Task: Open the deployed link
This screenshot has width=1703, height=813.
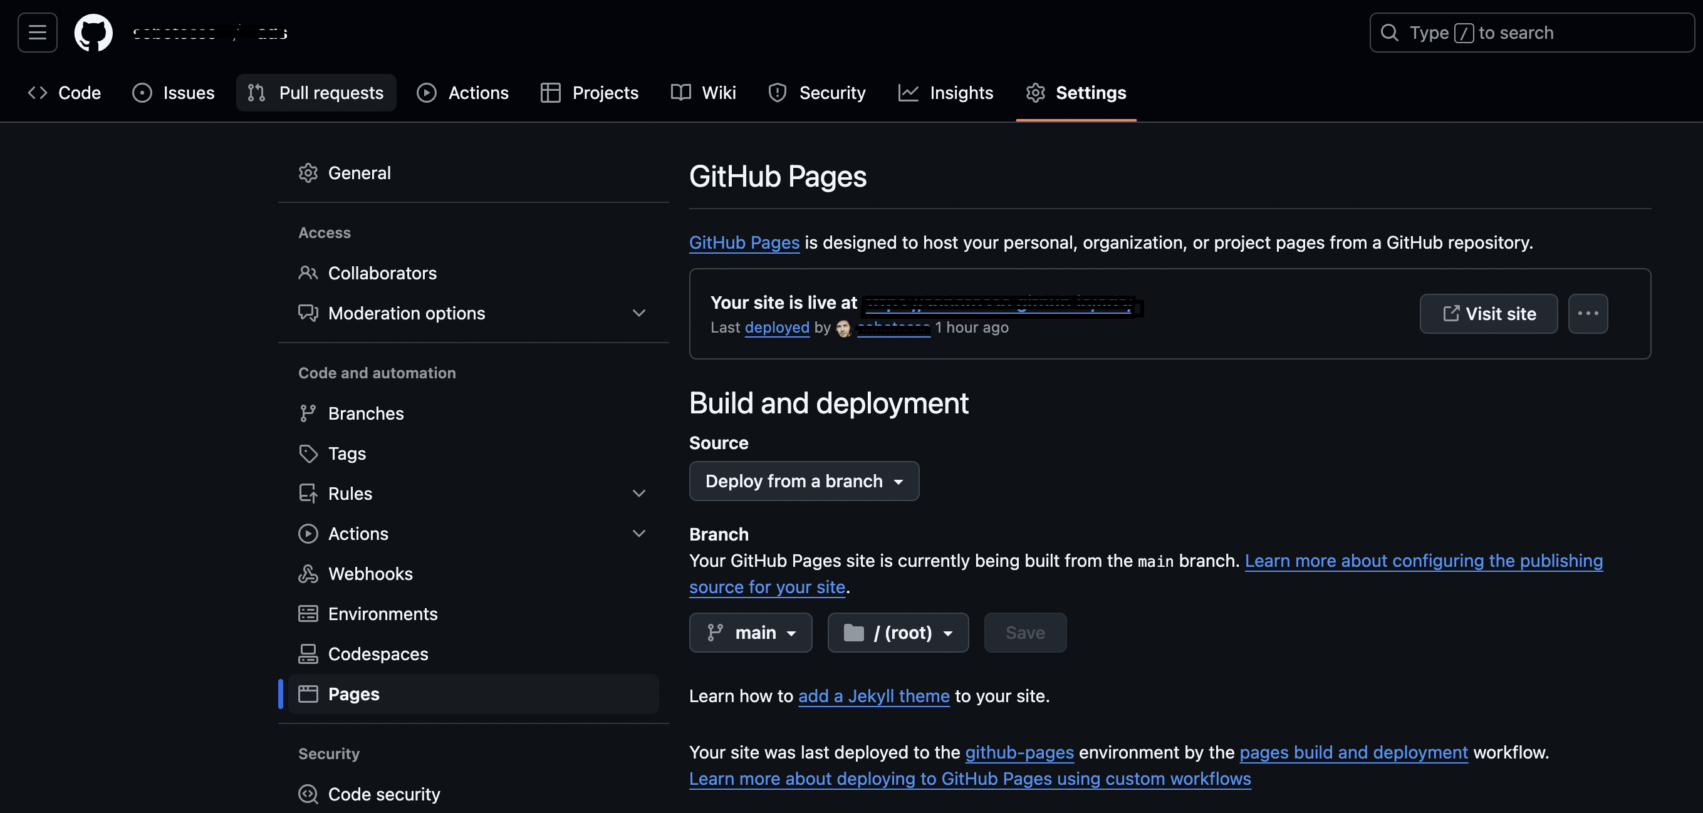Action: (777, 328)
